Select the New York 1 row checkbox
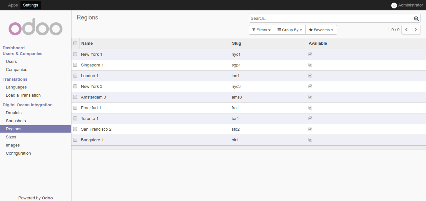 (x=75, y=54)
